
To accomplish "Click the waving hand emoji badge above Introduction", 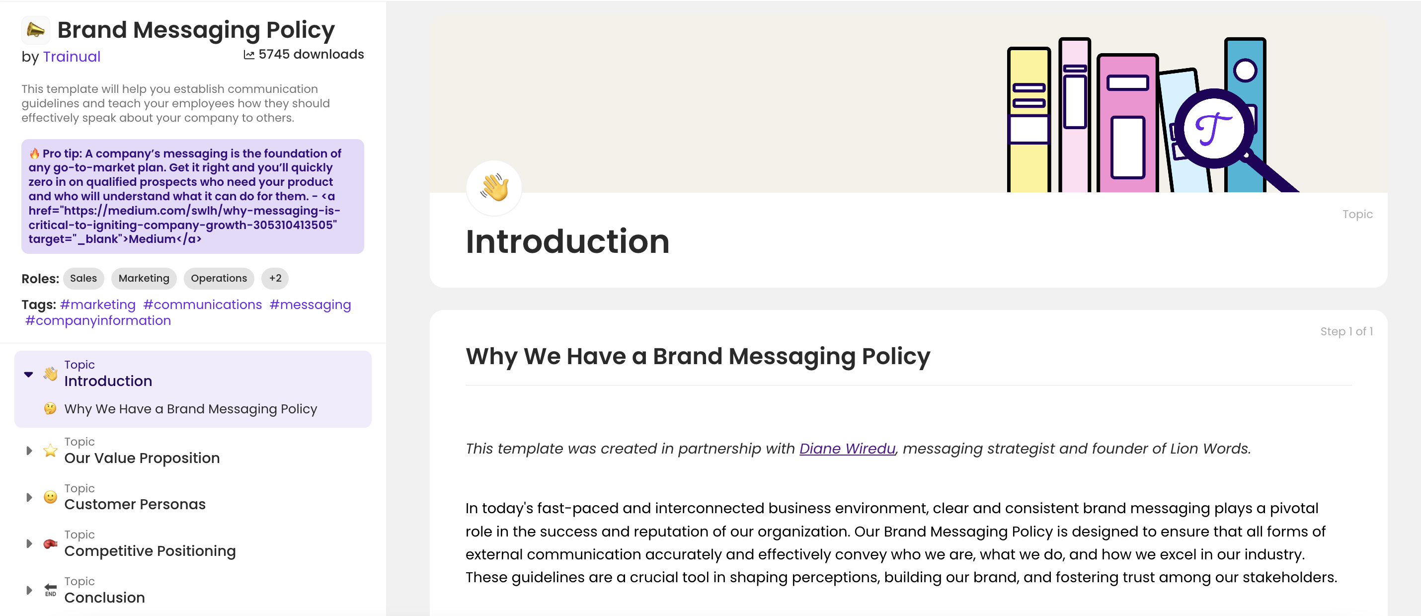I will pos(494,187).
